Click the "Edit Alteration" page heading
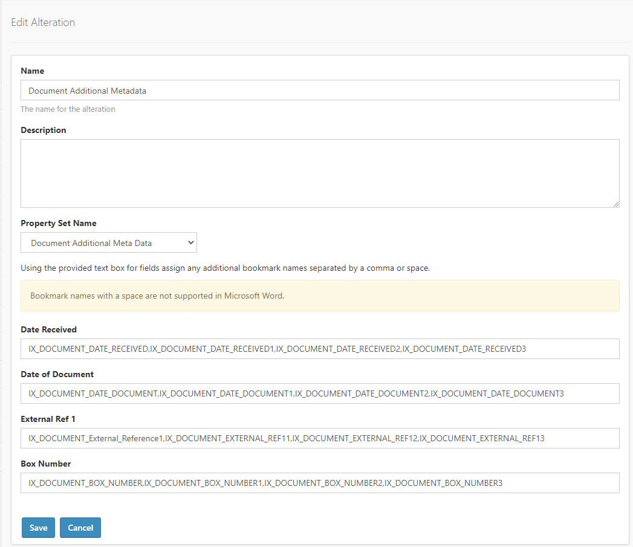This screenshot has height=547, width=633. [43, 22]
